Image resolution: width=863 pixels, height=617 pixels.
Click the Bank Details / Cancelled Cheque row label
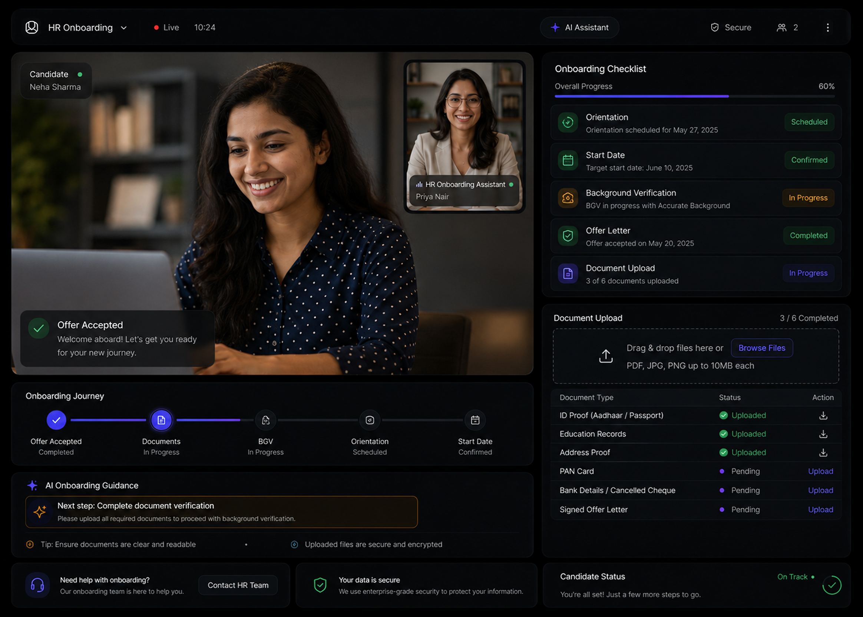617,491
